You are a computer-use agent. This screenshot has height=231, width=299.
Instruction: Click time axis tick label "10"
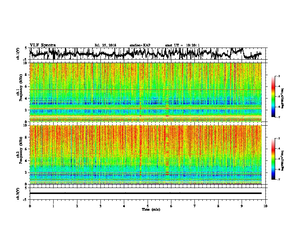pyautogui.click(x=265, y=206)
